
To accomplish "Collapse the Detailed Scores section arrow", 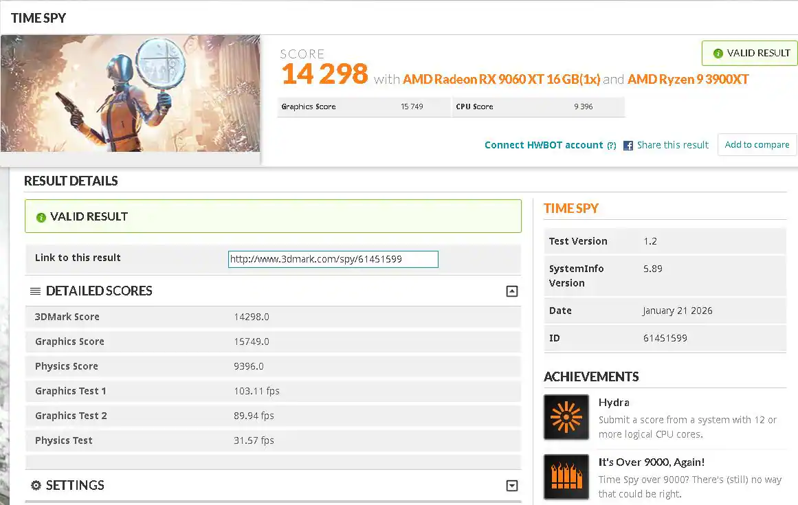I will [511, 291].
